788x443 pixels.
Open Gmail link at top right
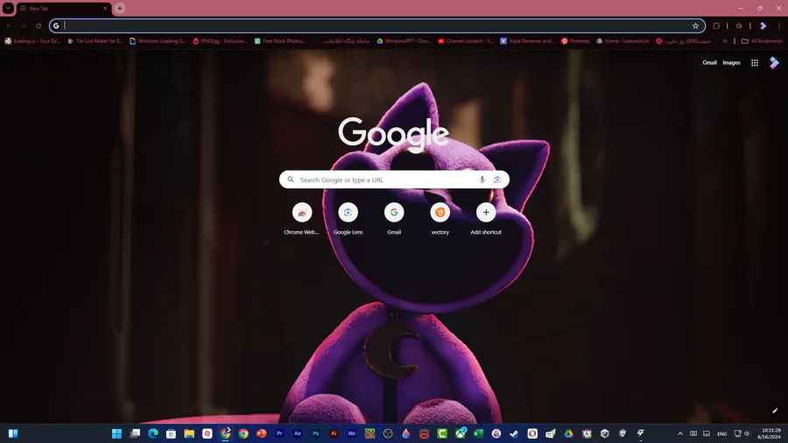click(x=709, y=63)
